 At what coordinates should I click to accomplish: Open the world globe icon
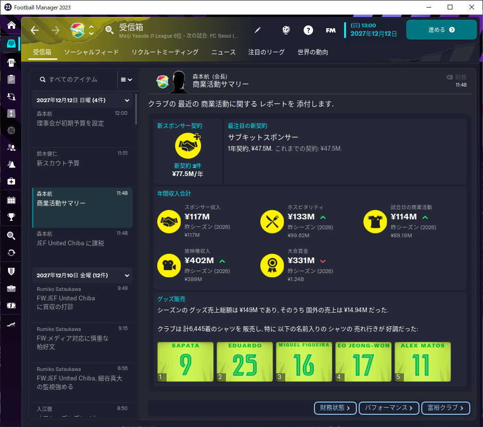click(x=286, y=30)
